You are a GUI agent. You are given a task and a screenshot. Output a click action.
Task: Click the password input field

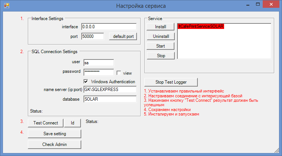click(98, 72)
